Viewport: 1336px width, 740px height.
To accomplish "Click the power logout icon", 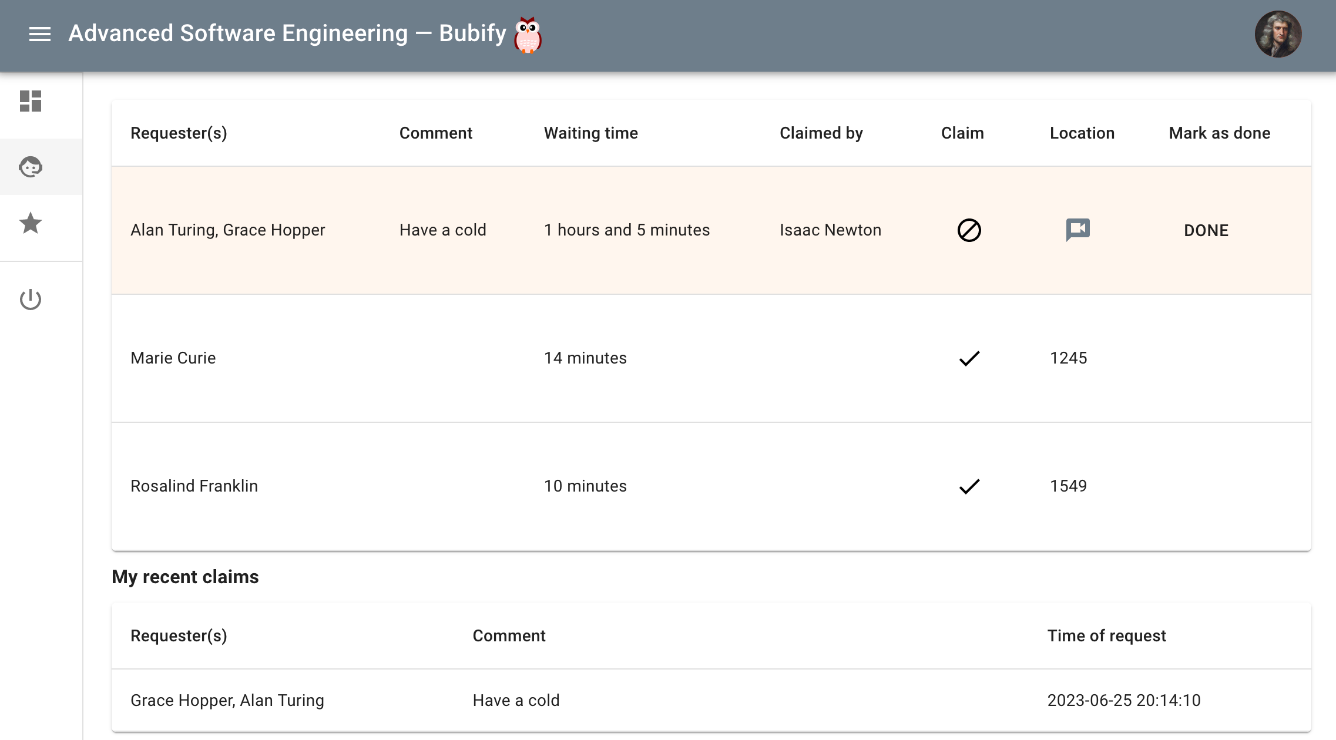I will click(x=31, y=300).
